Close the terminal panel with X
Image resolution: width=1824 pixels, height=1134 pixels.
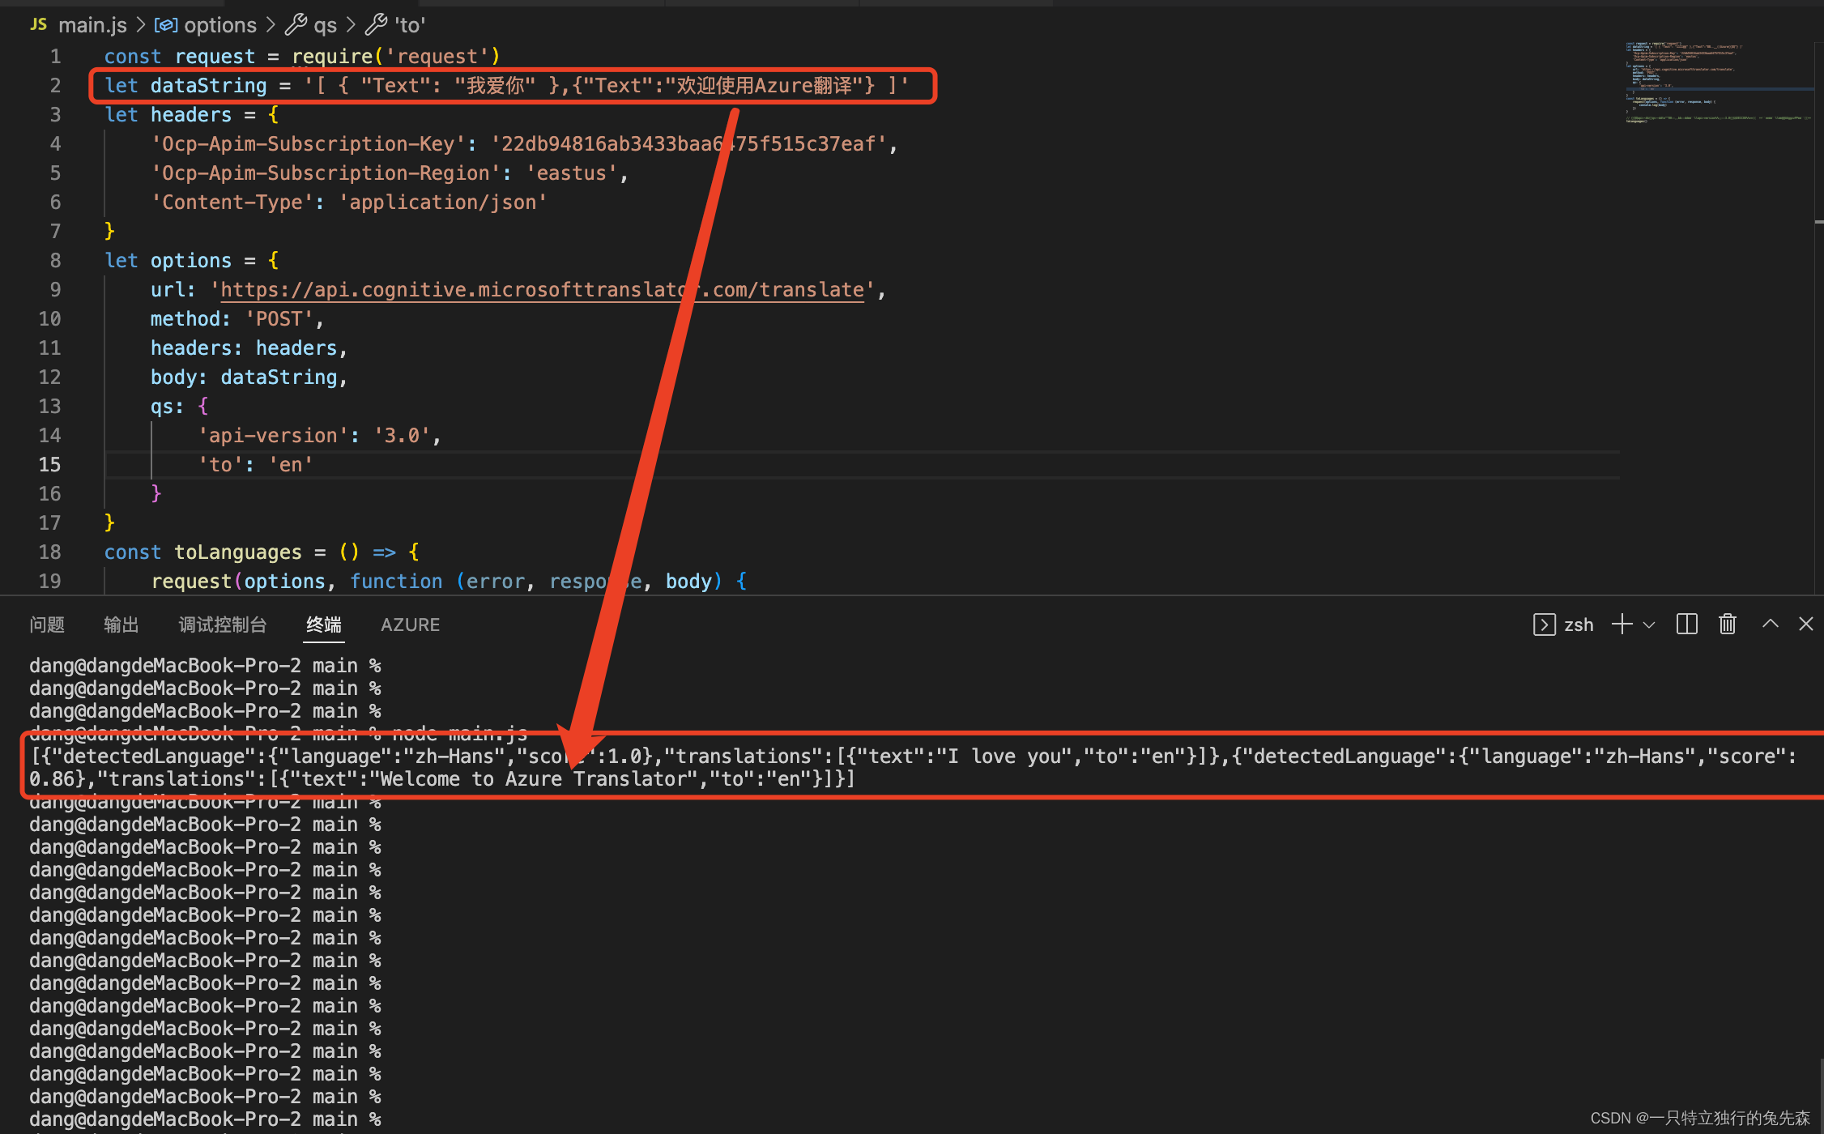click(x=1806, y=625)
